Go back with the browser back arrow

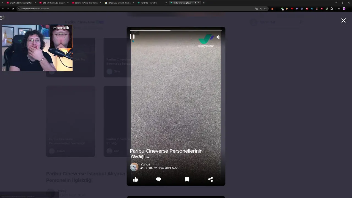coord(3,9)
